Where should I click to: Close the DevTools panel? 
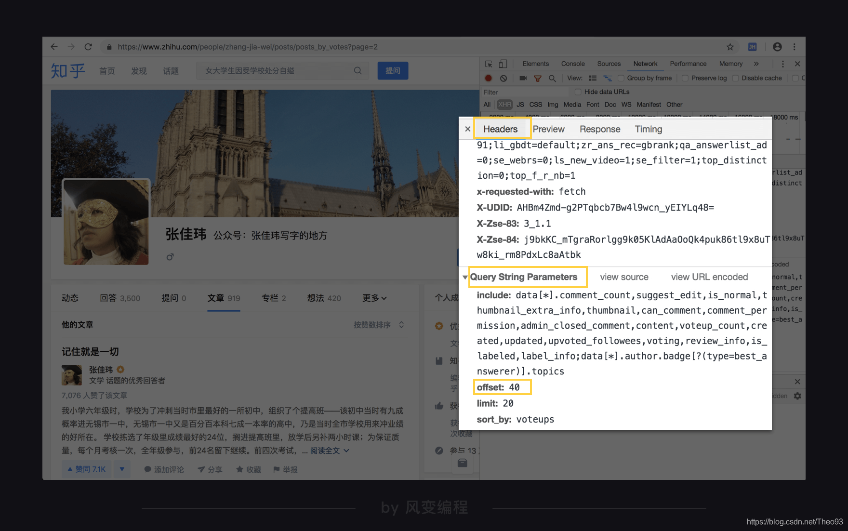pyautogui.click(x=797, y=64)
